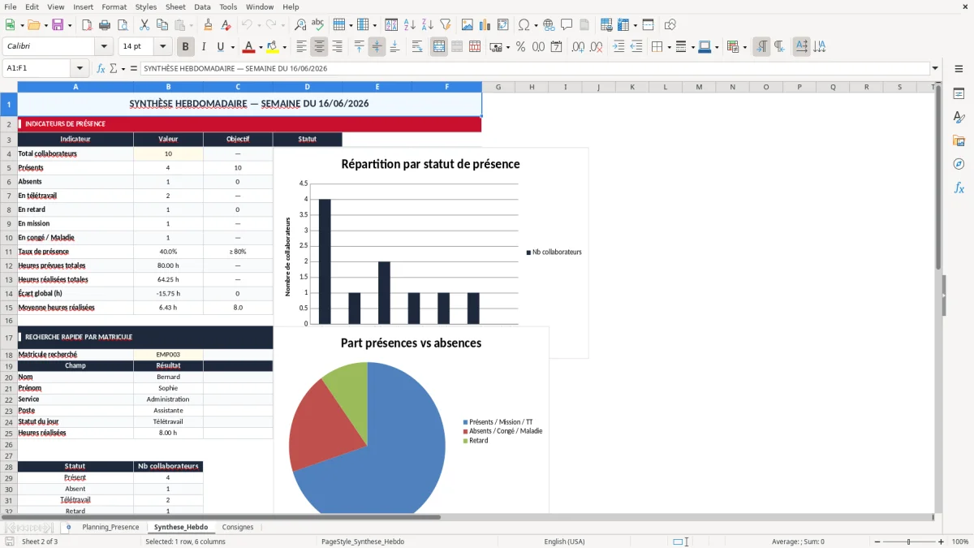The width and height of the screenshot is (974, 548).
Task: Click the zoom in plus button
Action: (x=942, y=542)
